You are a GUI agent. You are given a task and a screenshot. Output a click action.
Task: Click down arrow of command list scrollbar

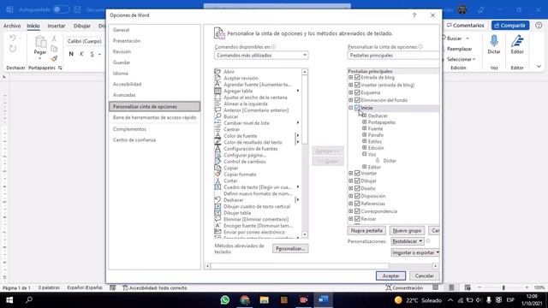pos(305,234)
